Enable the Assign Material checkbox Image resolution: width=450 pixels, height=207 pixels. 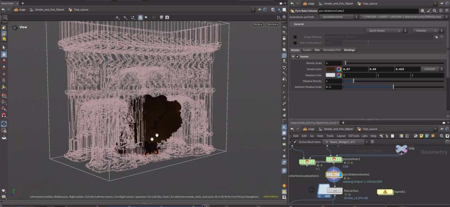tap(295, 37)
